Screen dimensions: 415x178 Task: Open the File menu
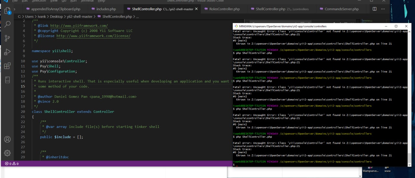coord(15,1)
